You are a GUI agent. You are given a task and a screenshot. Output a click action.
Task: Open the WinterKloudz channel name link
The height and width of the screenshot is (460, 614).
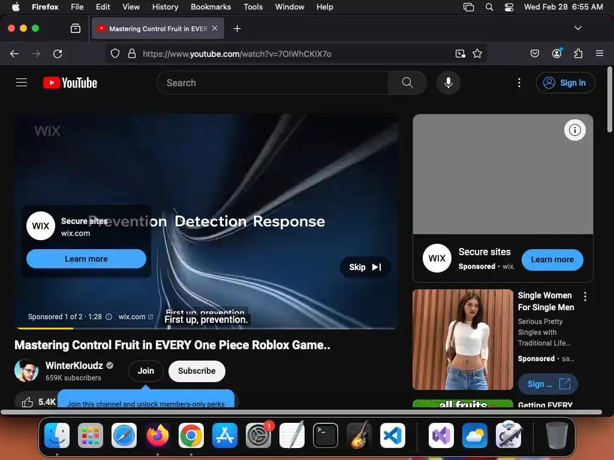(x=74, y=365)
